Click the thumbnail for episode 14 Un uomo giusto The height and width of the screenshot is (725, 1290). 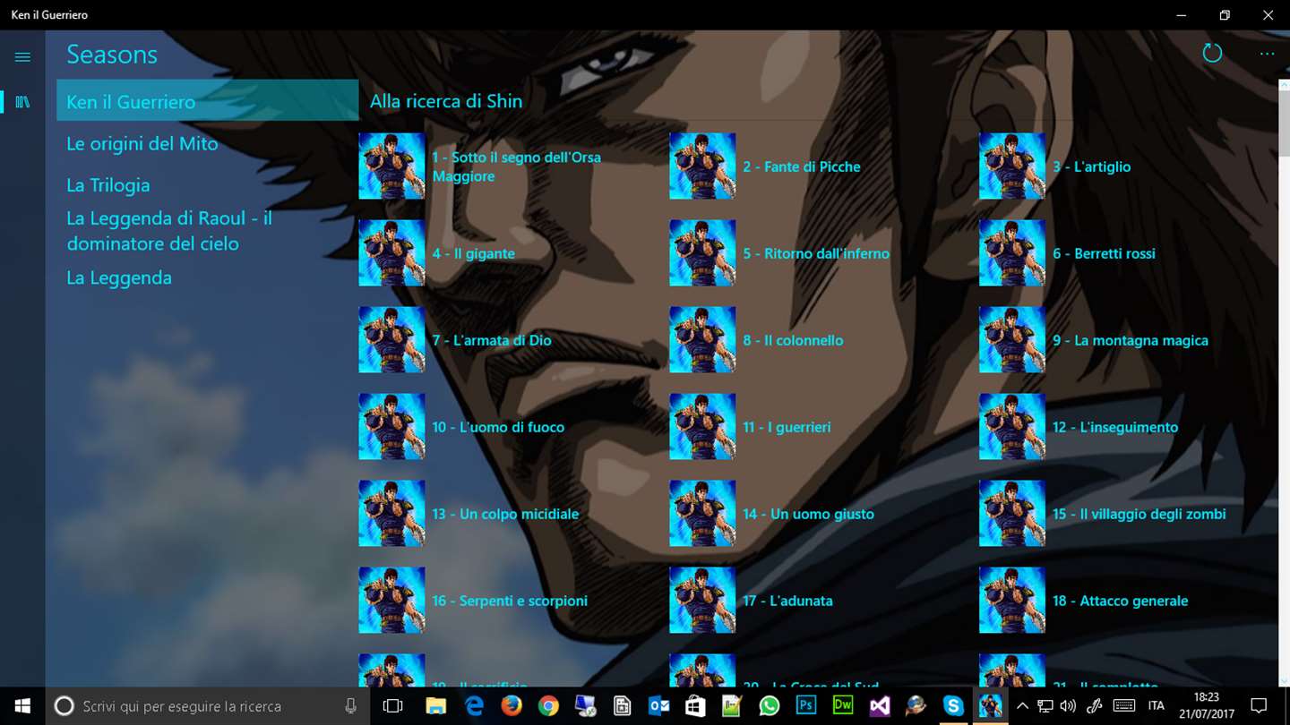click(x=702, y=514)
